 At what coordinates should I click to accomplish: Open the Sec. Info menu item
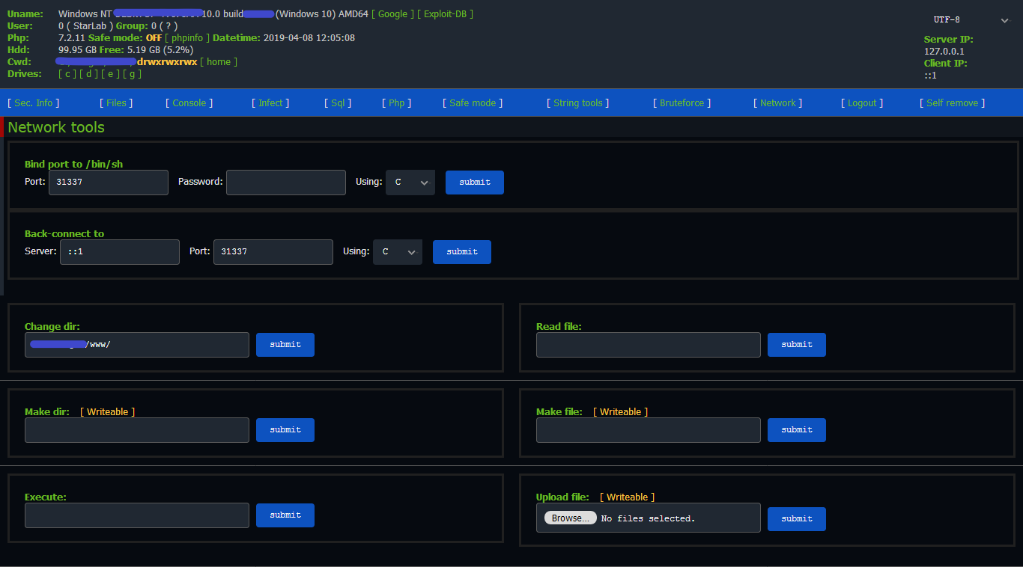point(34,103)
